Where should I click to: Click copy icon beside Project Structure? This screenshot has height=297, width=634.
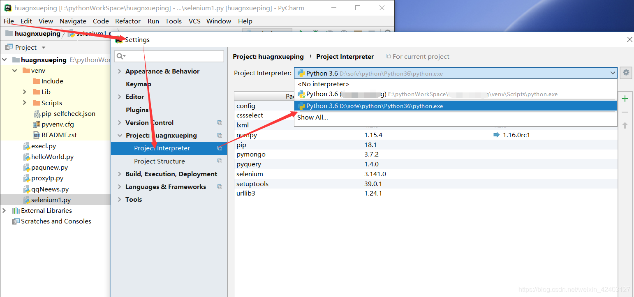(x=220, y=161)
